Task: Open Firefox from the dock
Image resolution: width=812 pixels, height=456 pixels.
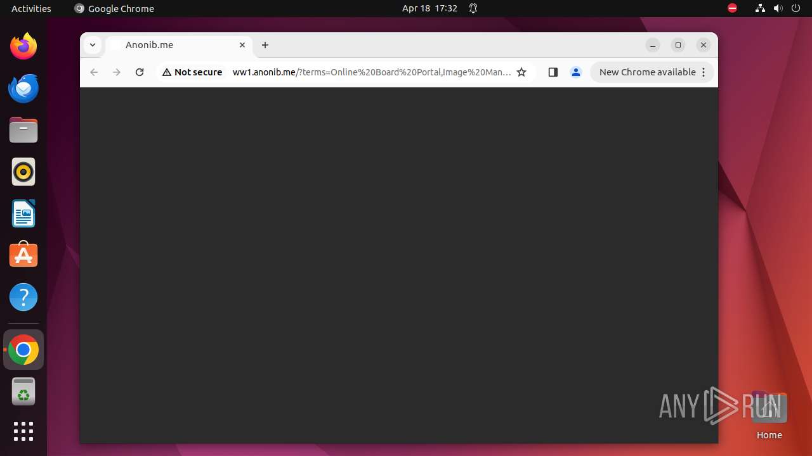Action: [23, 46]
